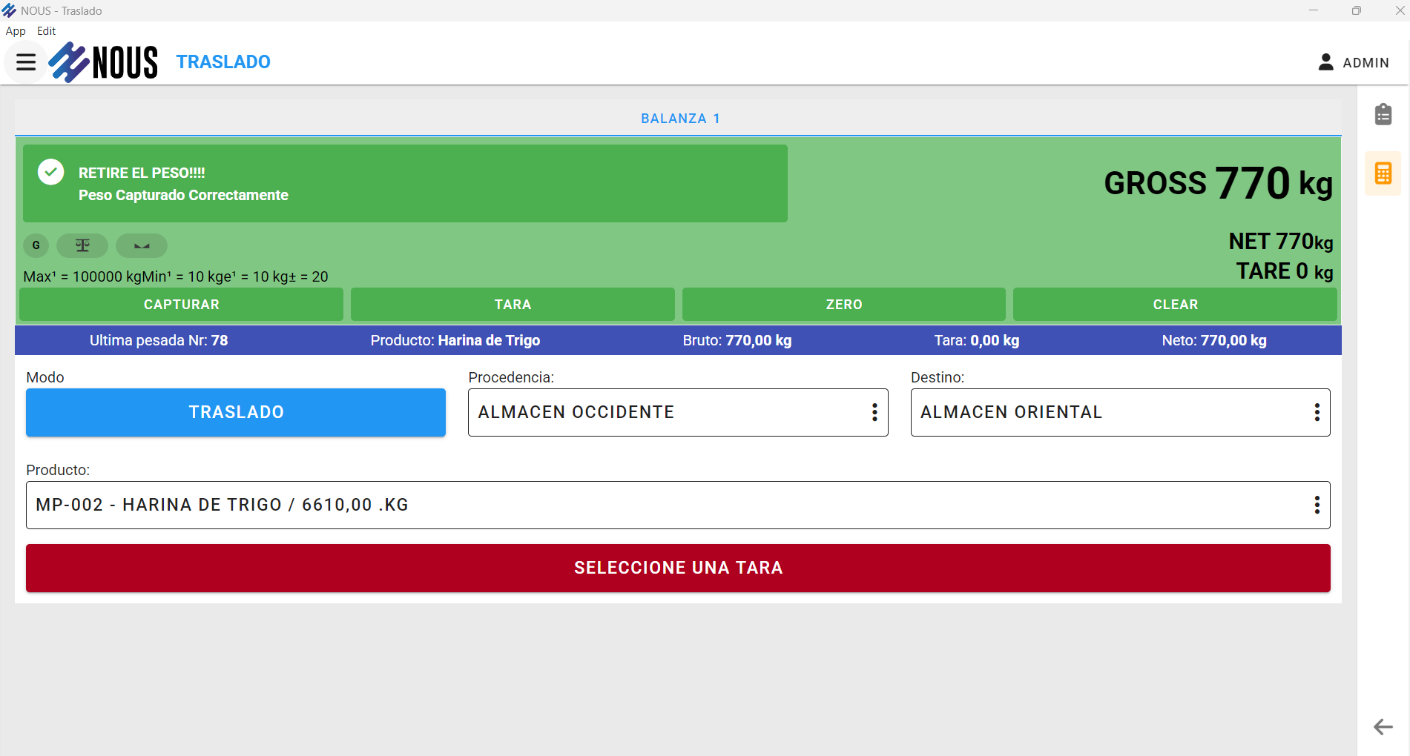Toggle the G gross indicator chip
This screenshot has height=756, width=1410.
tap(36, 245)
